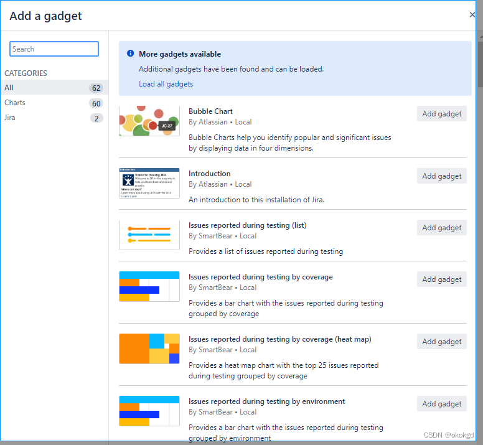Click the Introduction gadget title
Screen dimensions: 483x445
pyautogui.click(x=210, y=174)
